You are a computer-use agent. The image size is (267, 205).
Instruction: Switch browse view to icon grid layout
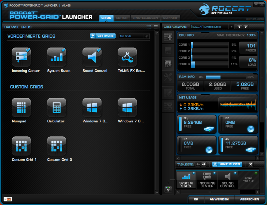click(148, 27)
